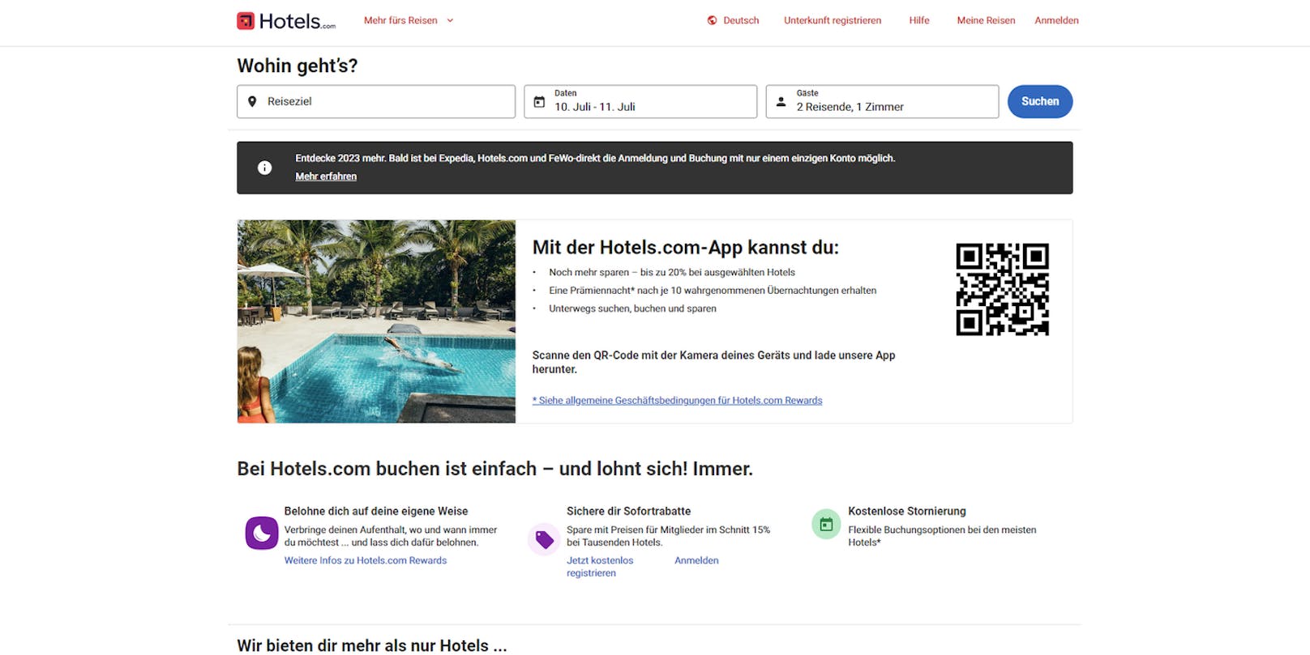Open Weitere Infos zu Hotels.com Rewards
Viewport: 1310px width, 655px height.
coord(366,560)
